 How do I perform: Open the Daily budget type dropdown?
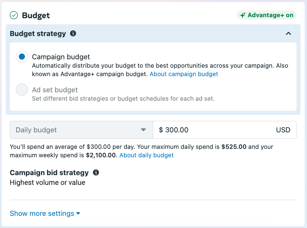(x=81, y=130)
